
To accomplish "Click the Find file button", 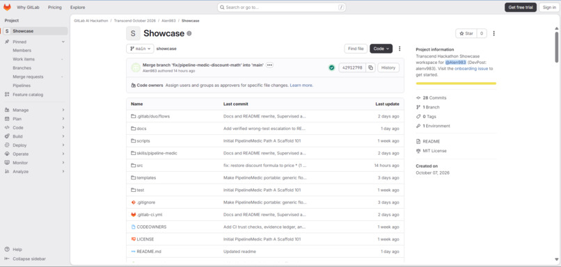I will (x=356, y=49).
